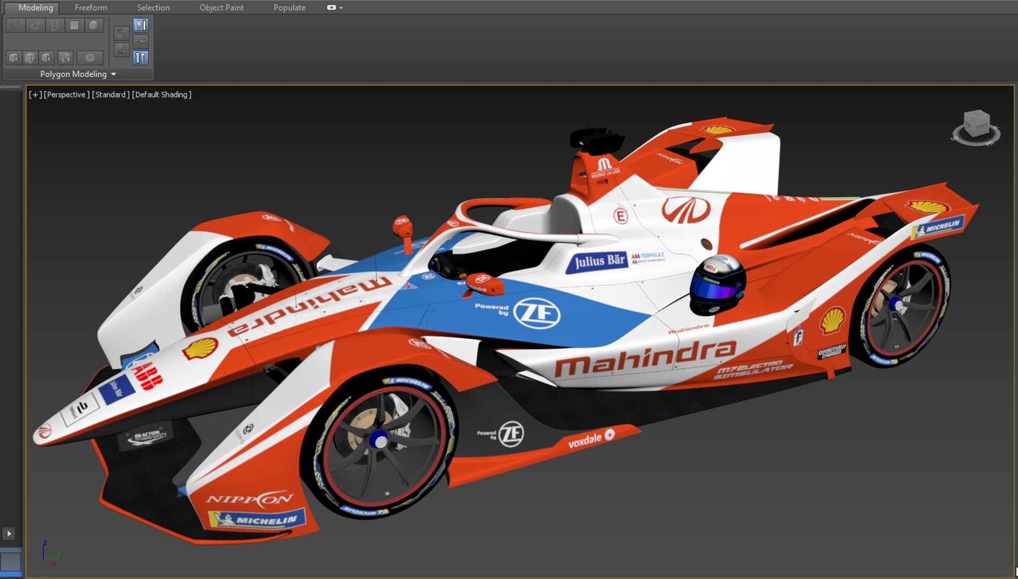
Task: Open the [Default Shading] viewport menu
Action: [x=161, y=94]
